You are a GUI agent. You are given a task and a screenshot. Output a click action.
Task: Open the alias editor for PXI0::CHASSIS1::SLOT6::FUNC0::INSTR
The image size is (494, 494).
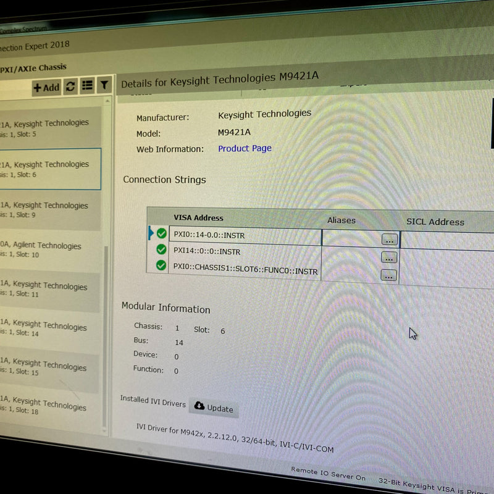(390, 275)
